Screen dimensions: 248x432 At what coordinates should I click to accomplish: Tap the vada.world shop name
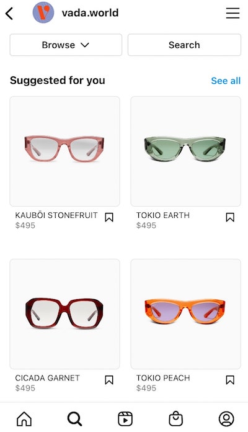pyautogui.click(x=90, y=12)
